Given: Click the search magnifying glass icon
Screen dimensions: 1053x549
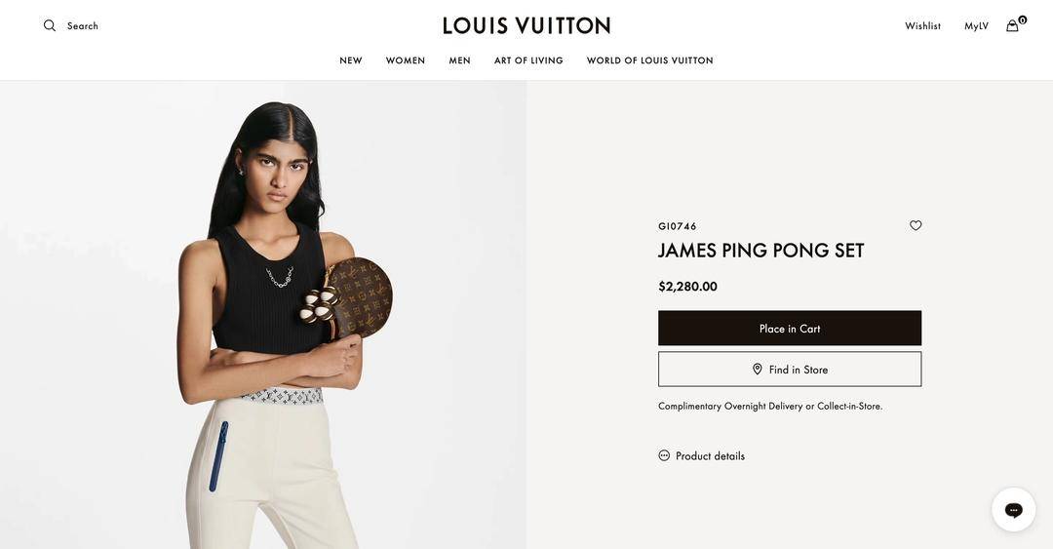Looking at the screenshot, I should (50, 25).
